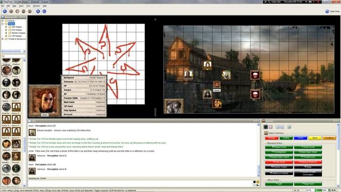Click the Visions of Avarice macro button

coord(279,173)
